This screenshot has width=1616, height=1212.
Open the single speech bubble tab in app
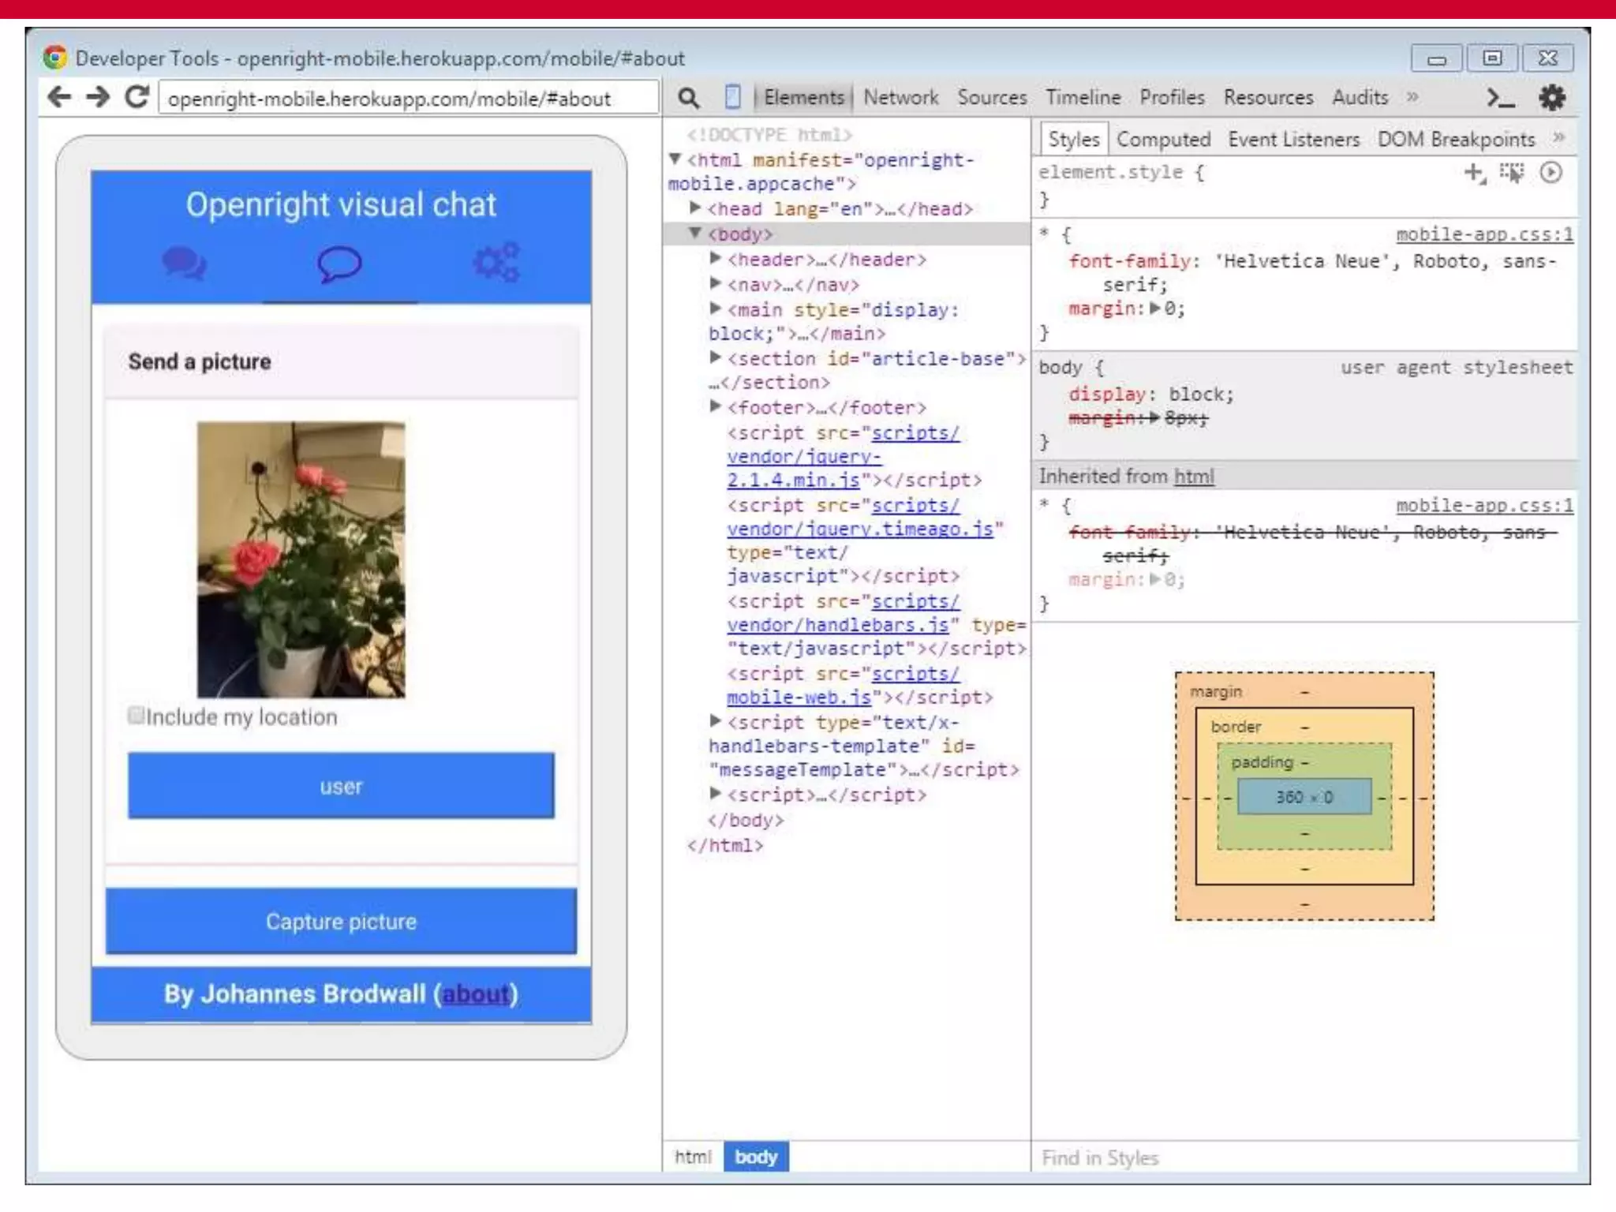(x=340, y=264)
